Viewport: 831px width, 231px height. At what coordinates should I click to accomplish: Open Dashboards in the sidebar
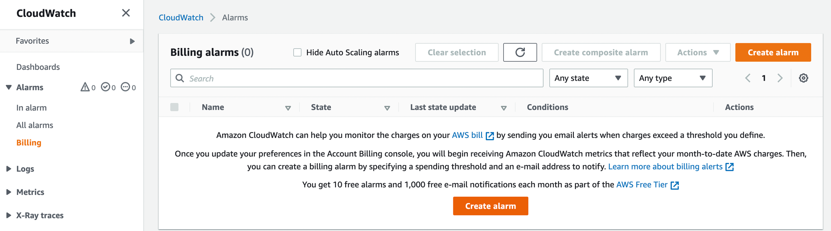[38, 67]
